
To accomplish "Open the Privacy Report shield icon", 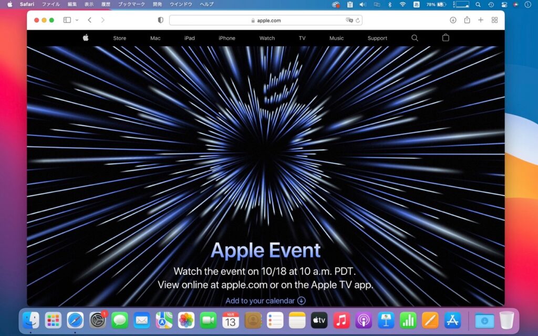I will point(160,20).
